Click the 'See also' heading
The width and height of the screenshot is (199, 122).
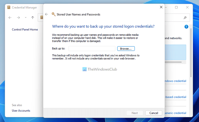pos(17,105)
